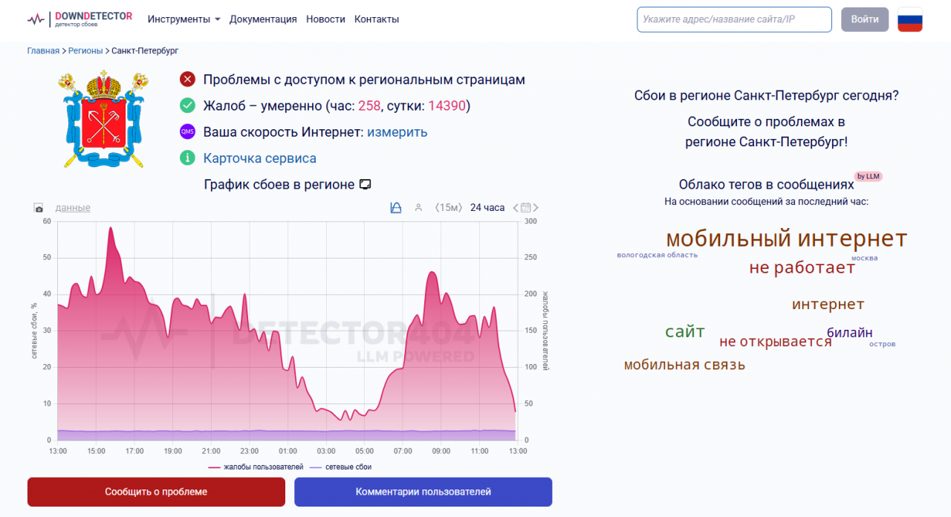Open the Новости menu item
The image size is (951, 517).
tap(325, 19)
